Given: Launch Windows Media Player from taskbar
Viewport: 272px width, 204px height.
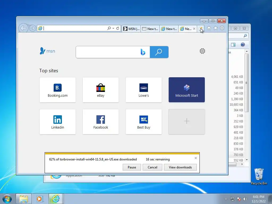Looking at the screenshot, I should point(40,199).
